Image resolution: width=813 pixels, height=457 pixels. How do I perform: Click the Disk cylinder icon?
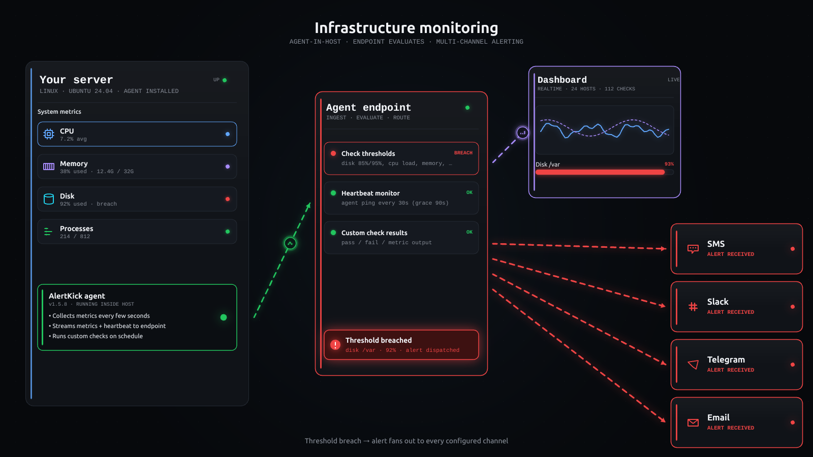tap(49, 199)
